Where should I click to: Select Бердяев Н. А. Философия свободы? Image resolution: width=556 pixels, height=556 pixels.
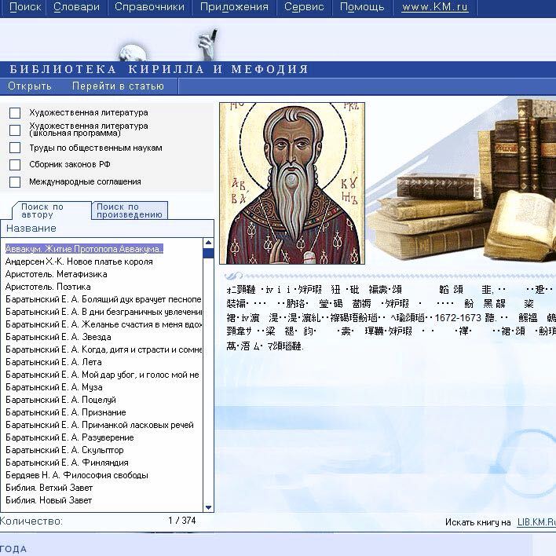[77, 475]
